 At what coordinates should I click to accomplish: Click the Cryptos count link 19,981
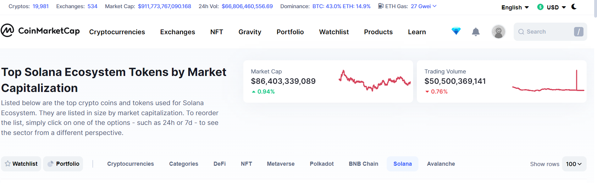41,6
